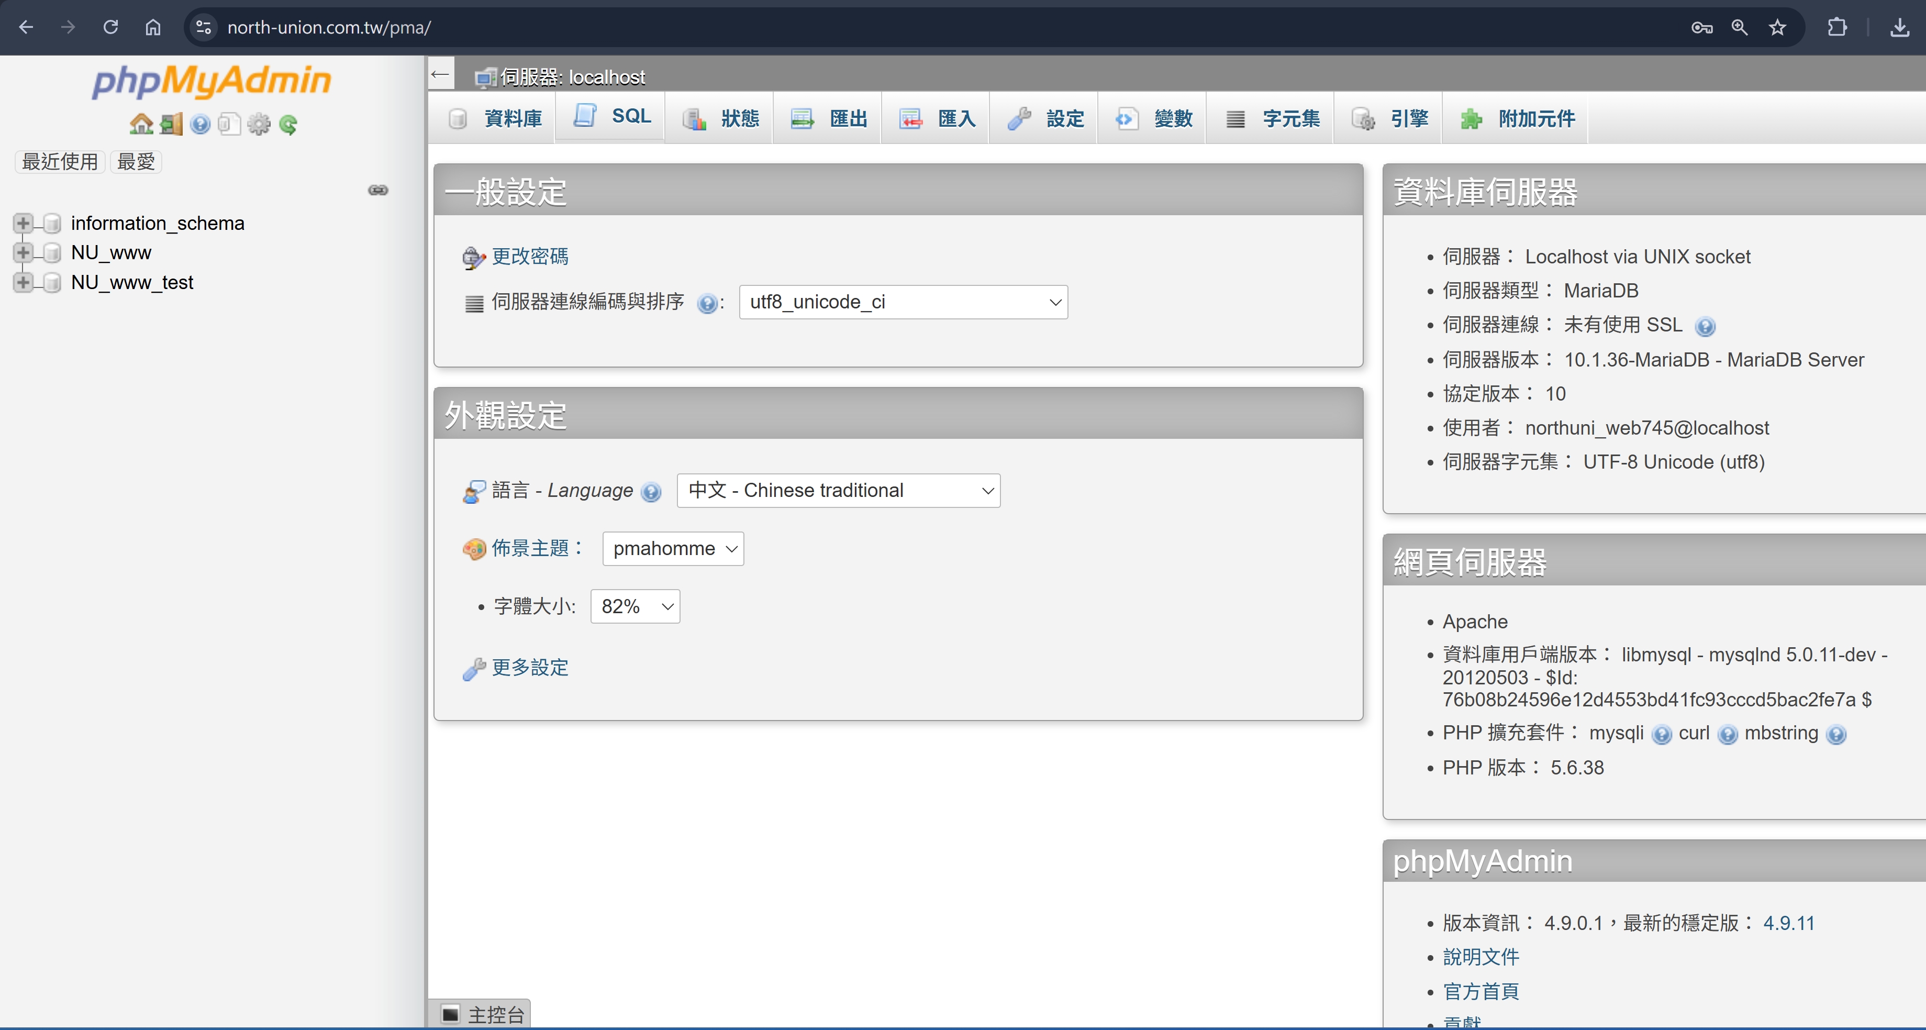This screenshot has height=1030, width=1926.
Task: Open browser downloads icon
Action: [1899, 28]
